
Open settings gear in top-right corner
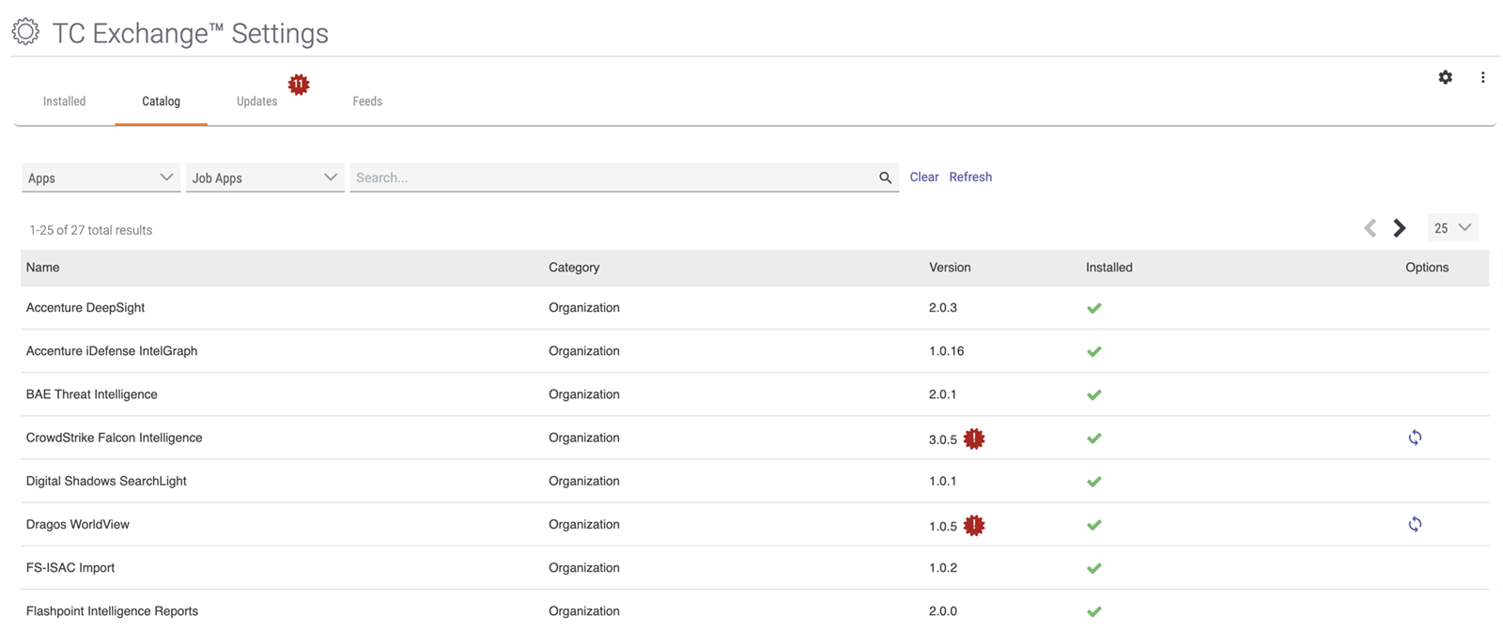pos(1445,77)
